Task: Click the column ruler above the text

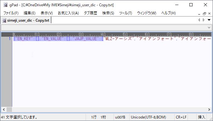Action: click(112, 34)
